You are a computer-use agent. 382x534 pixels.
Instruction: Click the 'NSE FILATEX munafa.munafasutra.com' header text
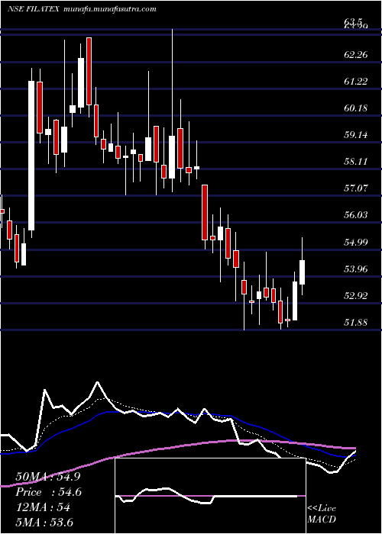click(82, 9)
